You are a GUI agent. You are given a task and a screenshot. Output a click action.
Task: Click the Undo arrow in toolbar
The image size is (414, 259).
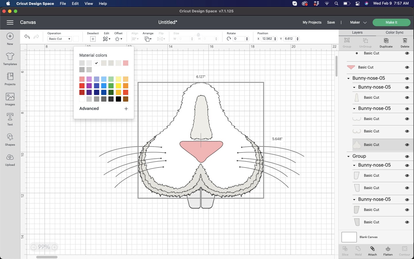click(x=27, y=37)
